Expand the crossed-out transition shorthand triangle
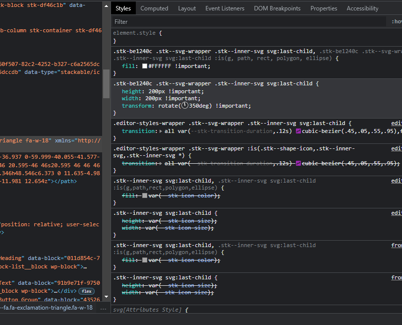 point(160,163)
